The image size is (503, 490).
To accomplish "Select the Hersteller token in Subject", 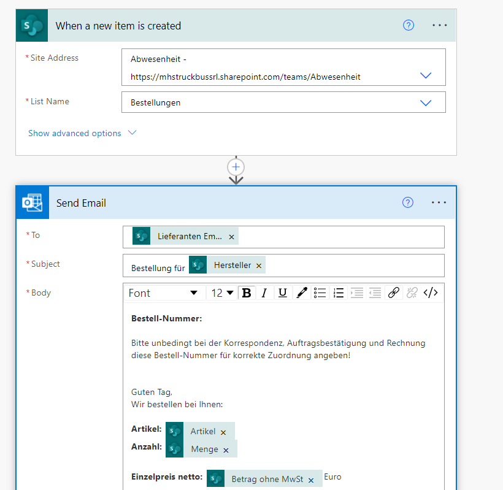I will pyautogui.click(x=227, y=265).
